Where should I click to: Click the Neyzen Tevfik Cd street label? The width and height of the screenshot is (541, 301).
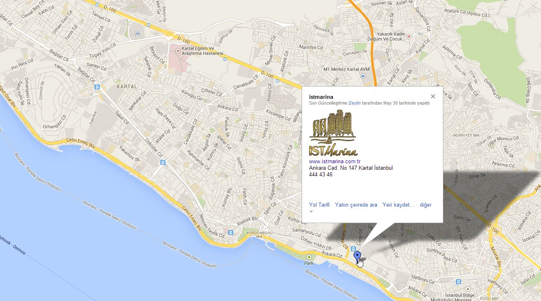click(212, 227)
